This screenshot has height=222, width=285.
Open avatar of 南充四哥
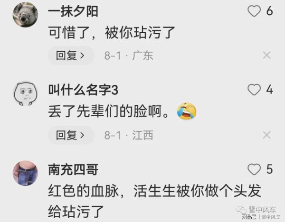coord(25,173)
